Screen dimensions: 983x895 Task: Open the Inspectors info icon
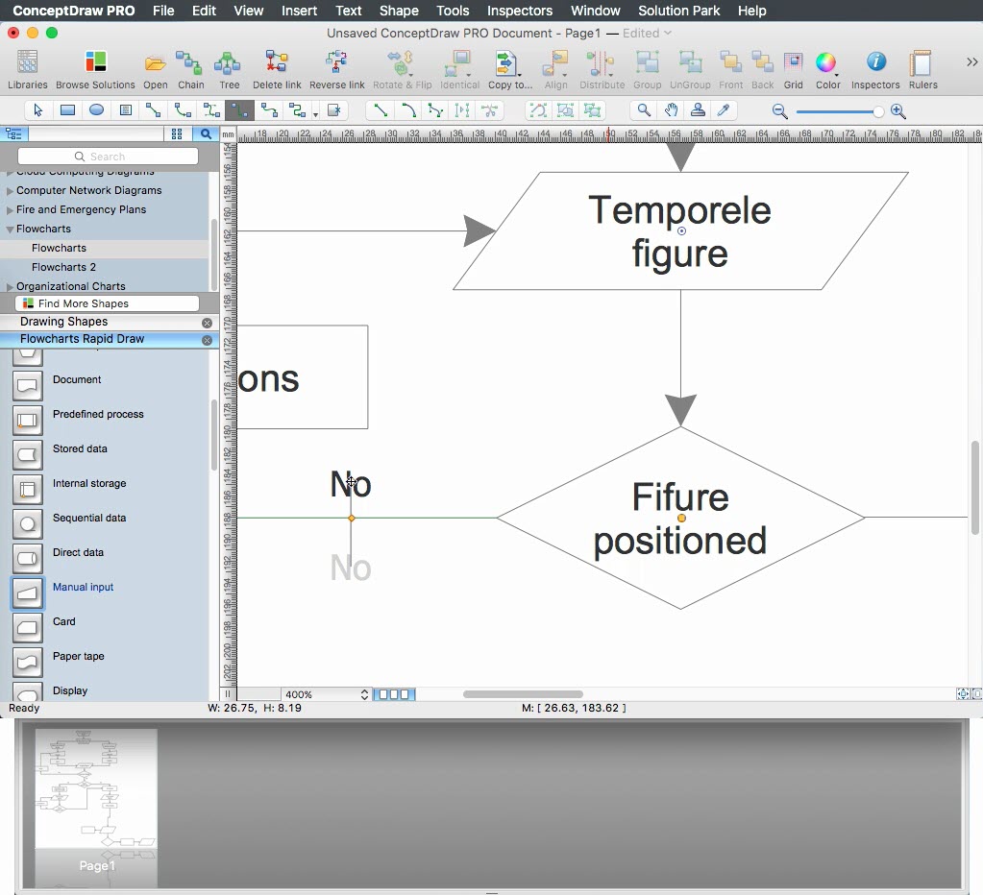click(x=875, y=62)
